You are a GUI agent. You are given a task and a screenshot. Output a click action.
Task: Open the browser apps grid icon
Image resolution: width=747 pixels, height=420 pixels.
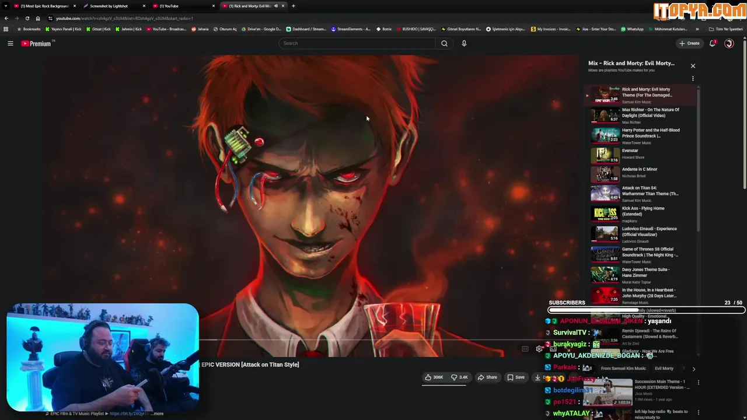6,29
